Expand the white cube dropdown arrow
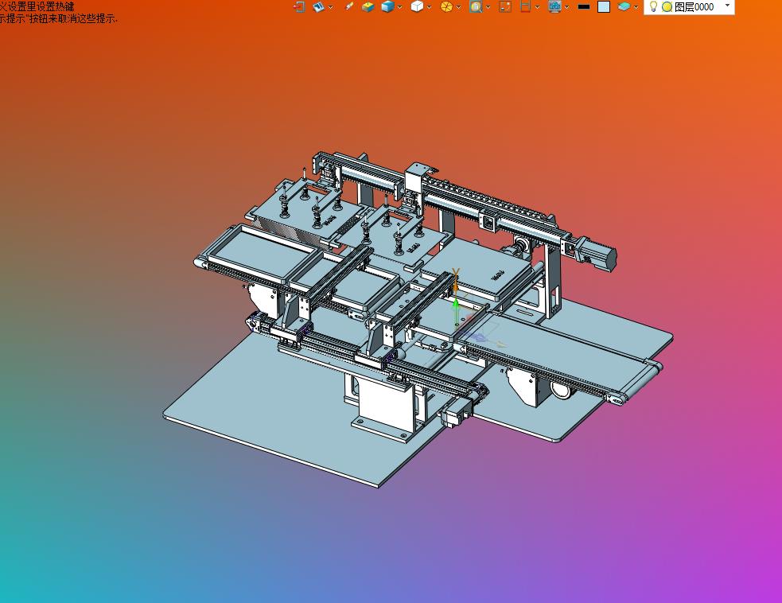The height and width of the screenshot is (603, 782). pyautogui.click(x=429, y=7)
